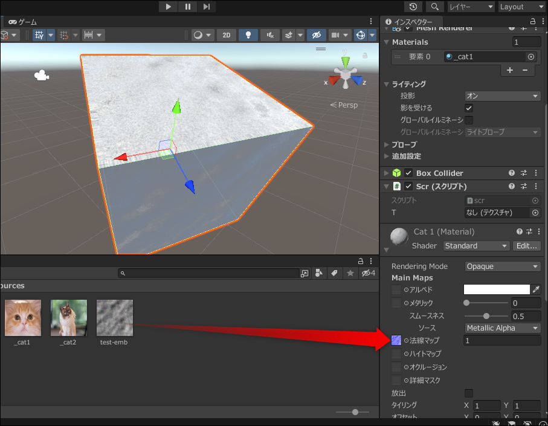Toggle 2D view mode
Image resolution: width=548 pixels, height=426 pixels.
coord(227,35)
